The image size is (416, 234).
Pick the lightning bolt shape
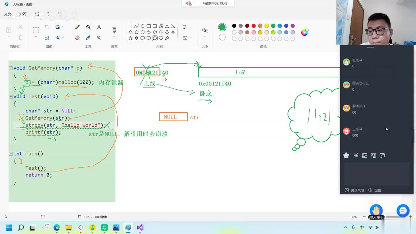pyautogui.click(x=167, y=38)
